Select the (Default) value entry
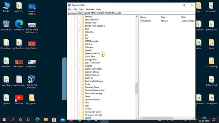This screenshot has width=219, height=123. tap(147, 21)
